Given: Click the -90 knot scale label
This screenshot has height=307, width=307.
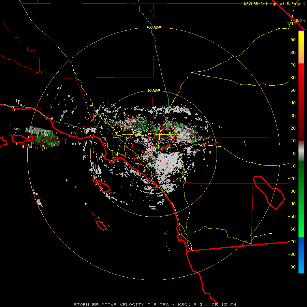Looking at the screenshot, I should (292, 267).
